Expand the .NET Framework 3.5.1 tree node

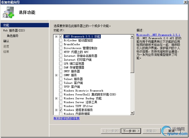pyautogui.click(x=56, y=36)
